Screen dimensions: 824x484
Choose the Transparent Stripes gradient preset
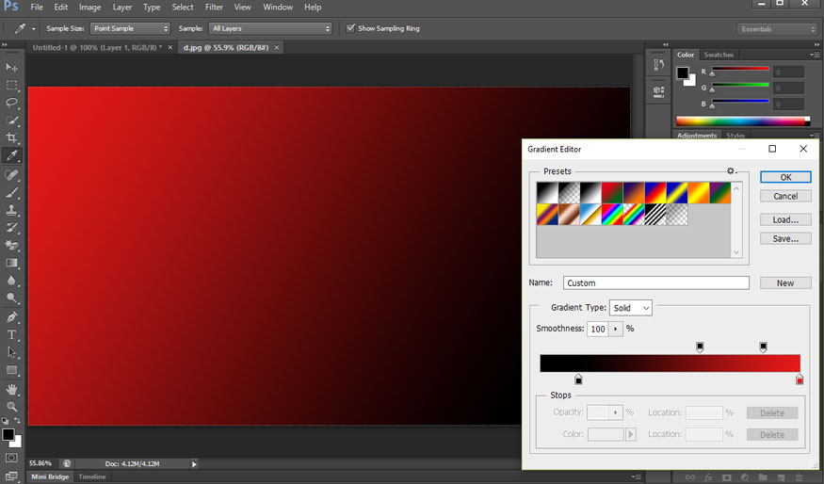click(654, 215)
